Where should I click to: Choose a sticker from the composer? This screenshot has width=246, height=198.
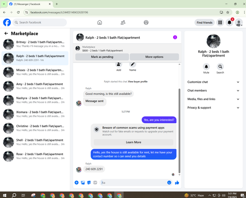tap(89, 183)
